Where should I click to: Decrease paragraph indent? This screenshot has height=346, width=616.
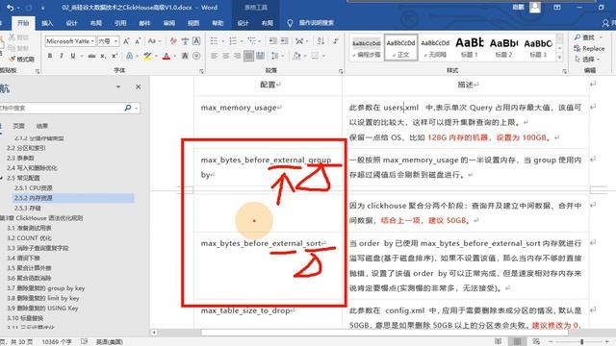click(272, 40)
